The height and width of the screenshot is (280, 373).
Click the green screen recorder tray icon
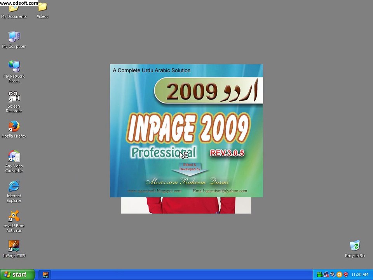[319, 275]
